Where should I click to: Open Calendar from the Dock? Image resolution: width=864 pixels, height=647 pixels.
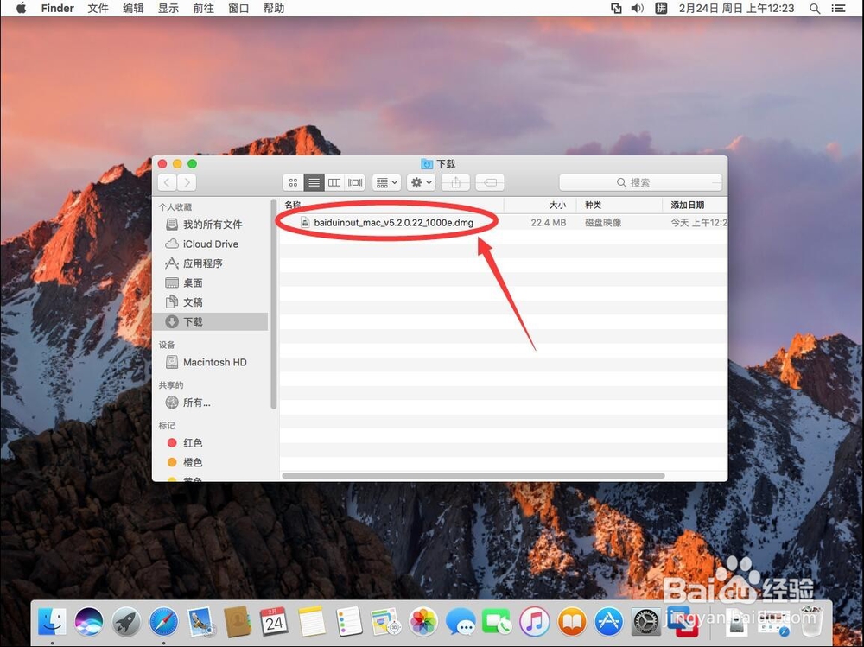[275, 622]
